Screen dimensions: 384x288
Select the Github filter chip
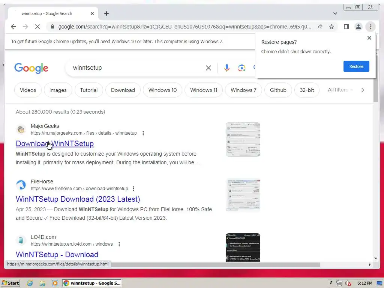point(278,90)
